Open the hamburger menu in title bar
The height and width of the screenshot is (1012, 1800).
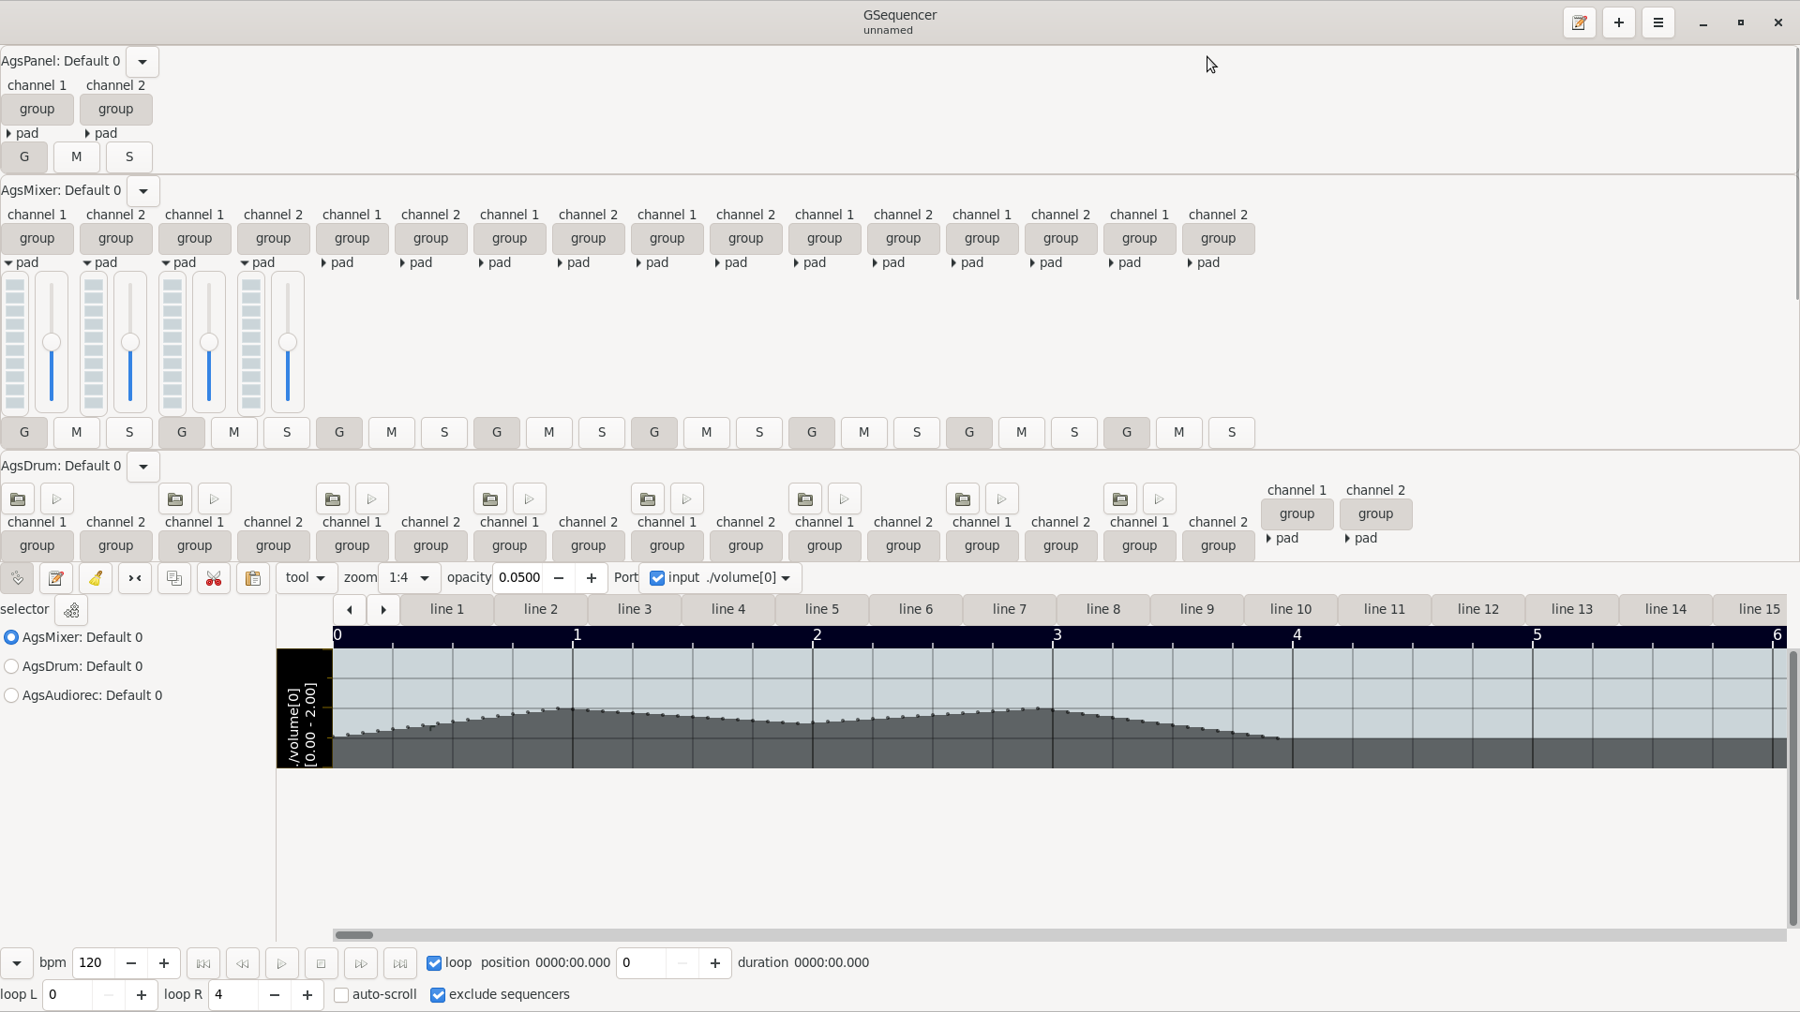pyautogui.click(x=1658, y=22)
